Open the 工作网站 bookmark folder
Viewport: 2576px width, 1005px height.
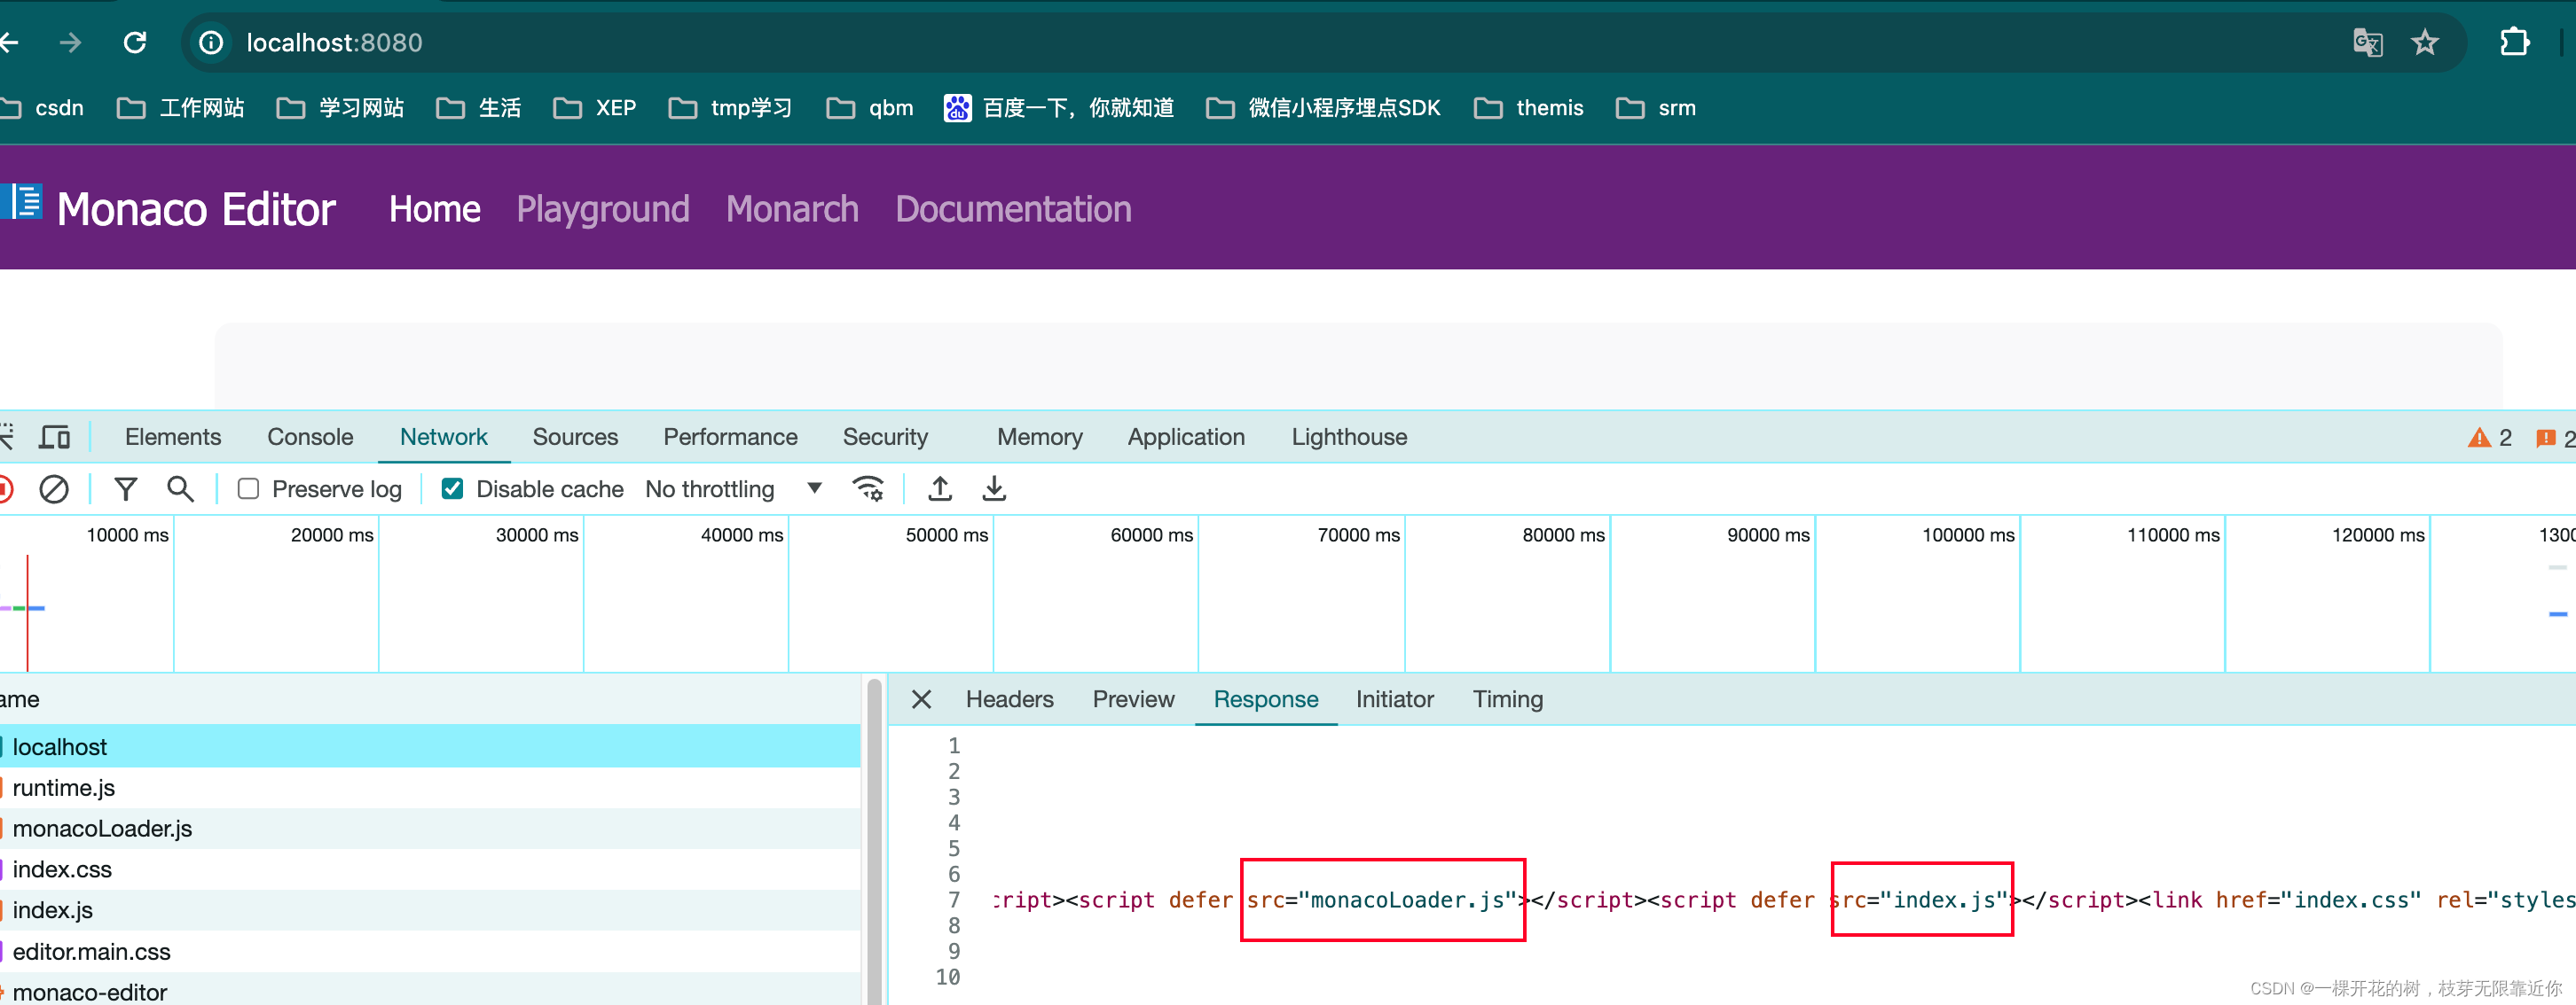coord(180,108)
